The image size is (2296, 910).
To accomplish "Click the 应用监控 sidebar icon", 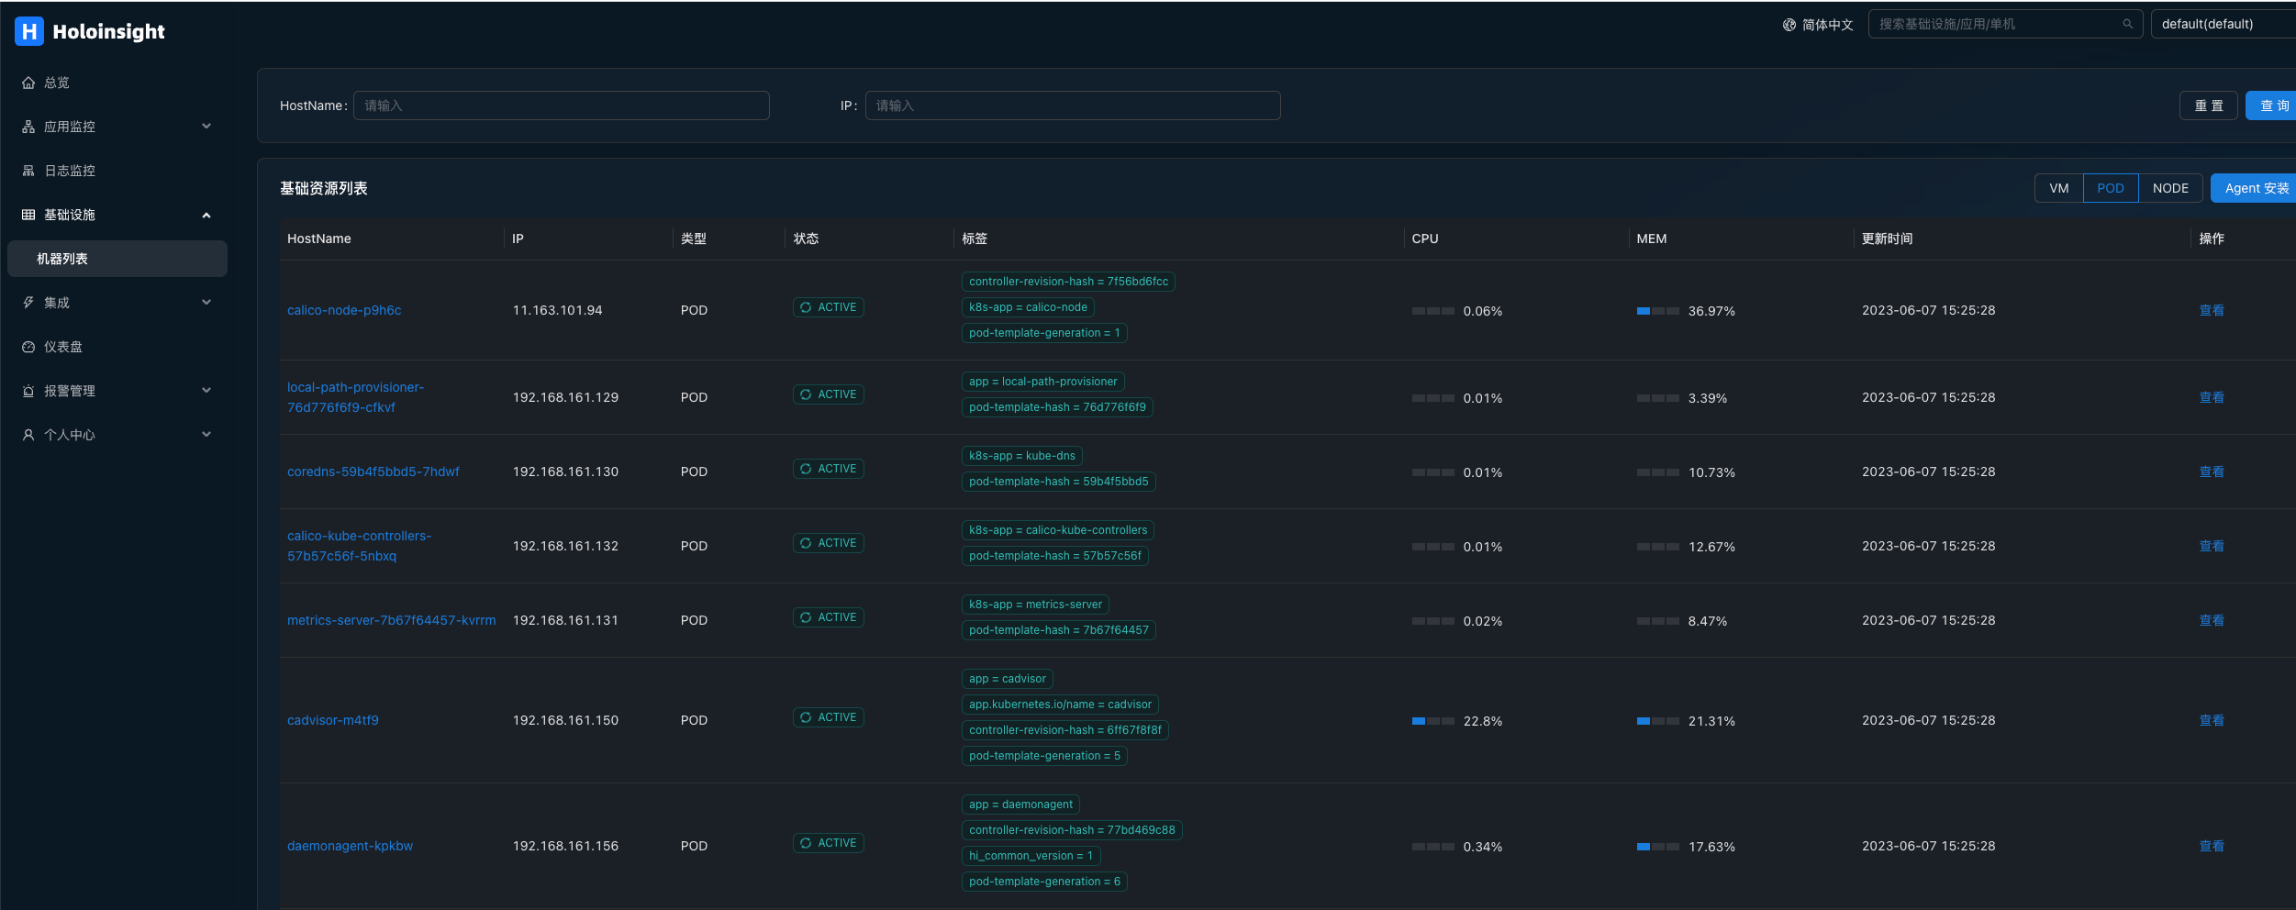I will 28,127.
